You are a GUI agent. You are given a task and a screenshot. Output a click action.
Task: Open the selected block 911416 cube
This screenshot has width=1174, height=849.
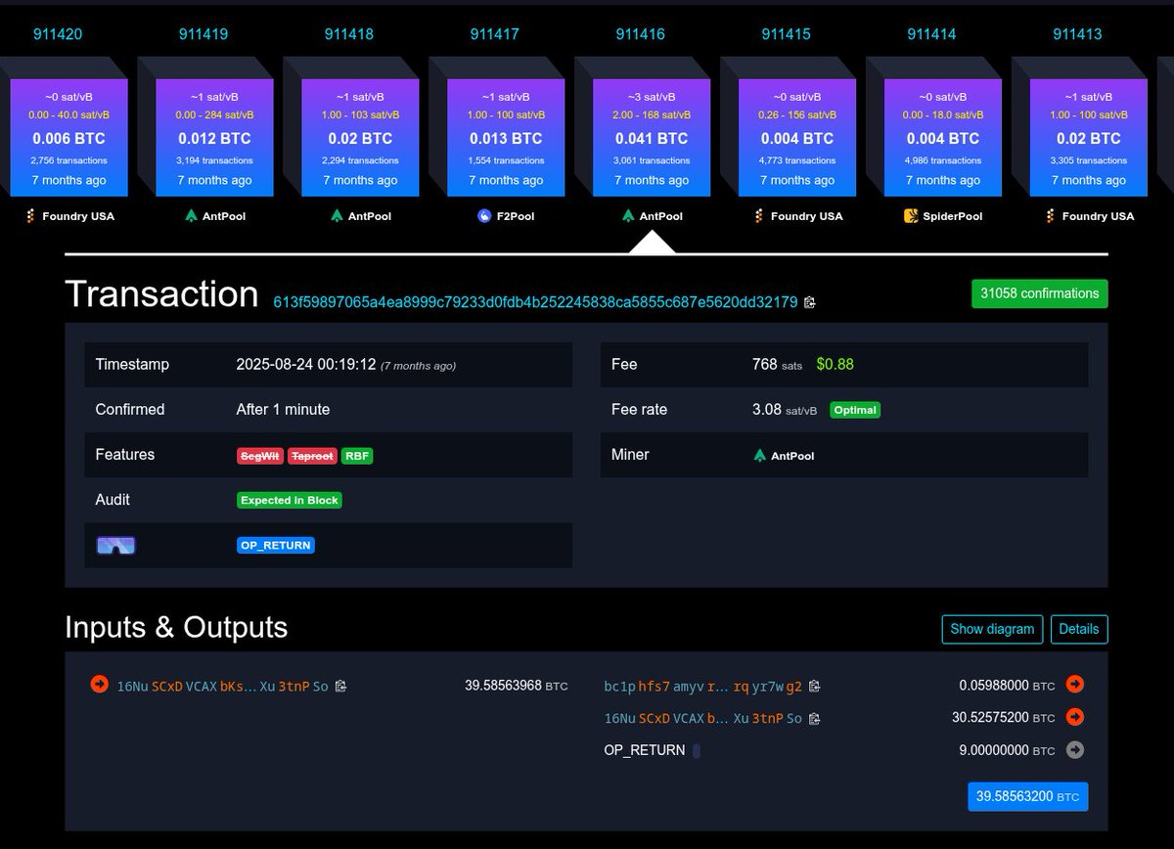[x=652, y=137]
